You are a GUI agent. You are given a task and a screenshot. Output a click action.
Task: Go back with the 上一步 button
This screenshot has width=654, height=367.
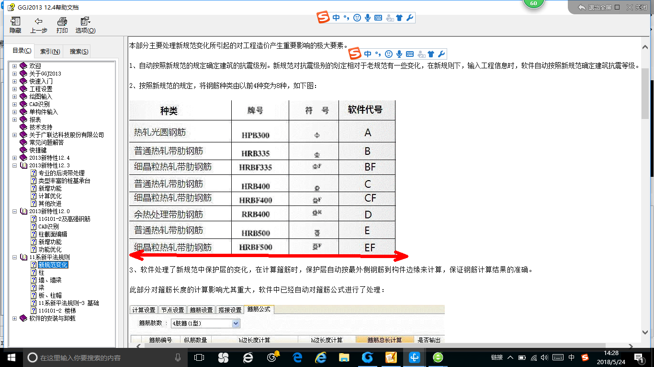[x=39, y=25]
